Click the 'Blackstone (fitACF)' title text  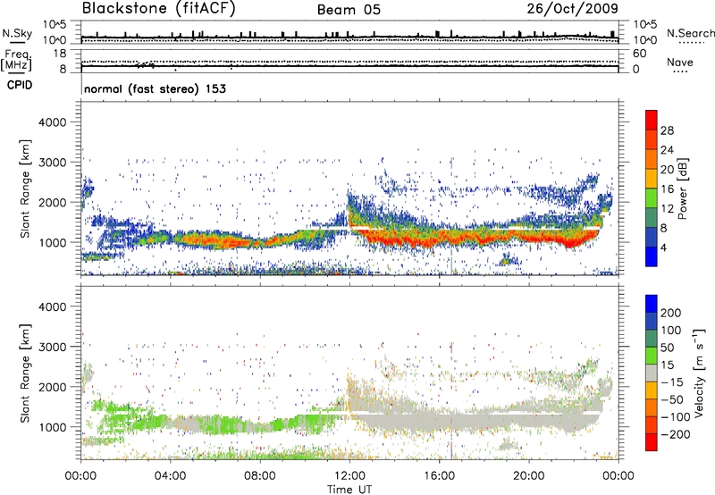pos(158,8)
